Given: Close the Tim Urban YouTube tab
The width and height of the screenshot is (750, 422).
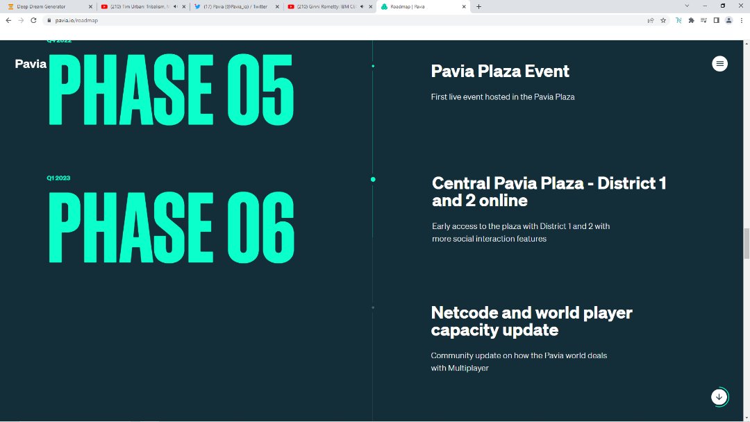Looking at the screenshot, I should click(183, 7).
